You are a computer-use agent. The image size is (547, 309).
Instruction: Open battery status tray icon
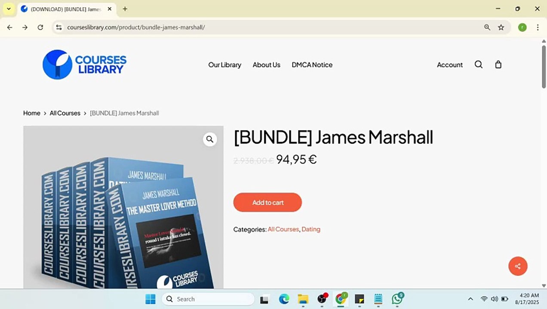click(x=505, y=299)
